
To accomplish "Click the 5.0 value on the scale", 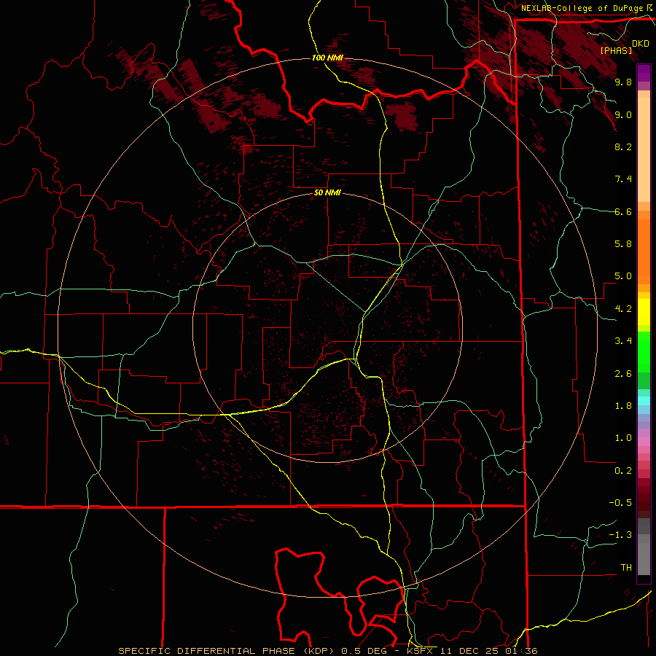I will tap(623, 276).
